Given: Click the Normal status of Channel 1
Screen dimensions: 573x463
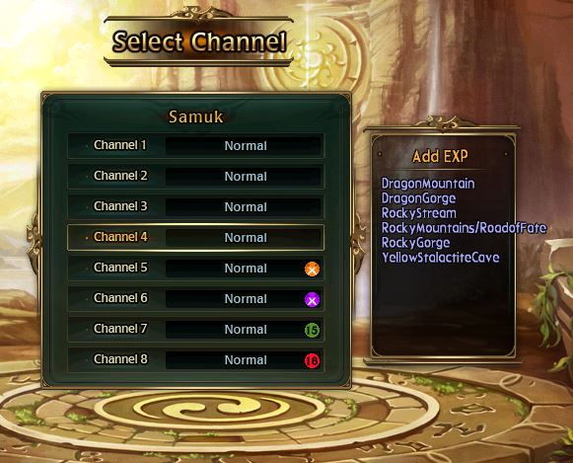Looking at the screenshot, I should (246, 146).
